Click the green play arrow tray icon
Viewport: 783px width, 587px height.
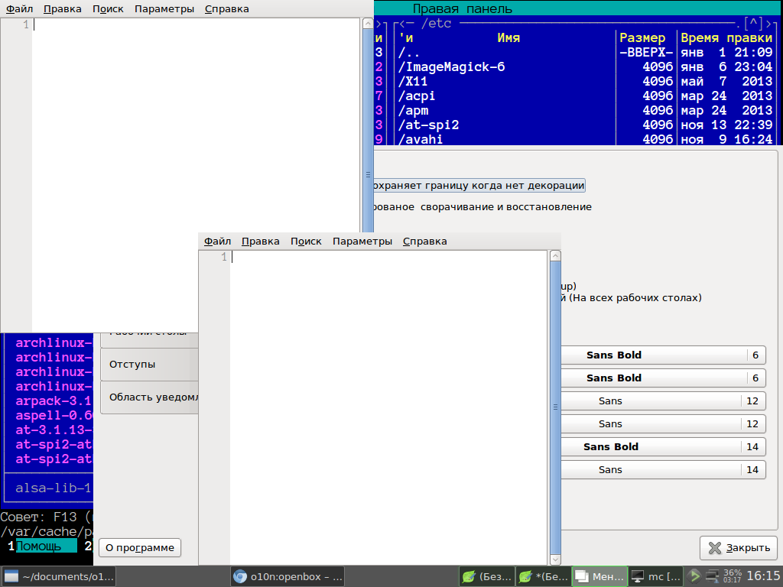coord(694,576)
